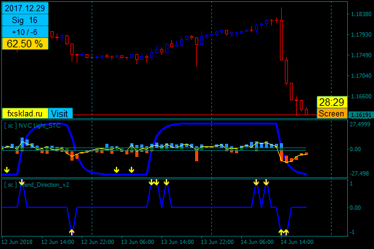
Task: Click the red horizontal price line
Action: point(194,115)
